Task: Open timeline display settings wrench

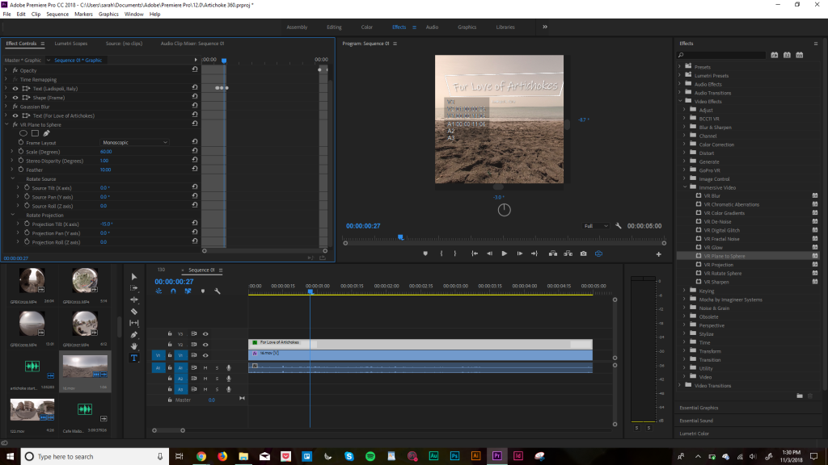Action: (x=217, y=291)
